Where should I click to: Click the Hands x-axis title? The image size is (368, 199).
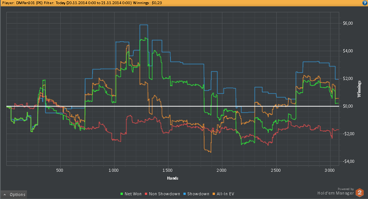173,178
